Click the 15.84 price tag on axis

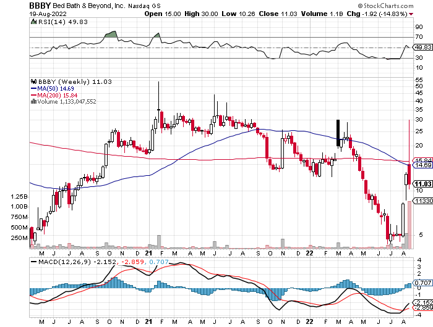[x=423, y=160]
